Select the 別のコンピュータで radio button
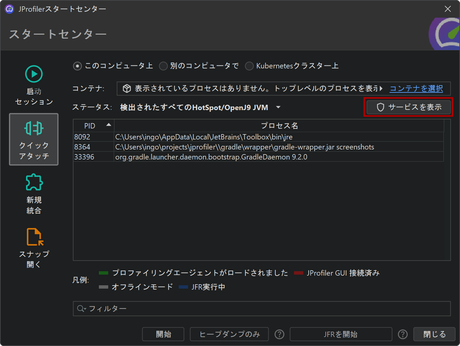 click(x=163, y=66)
